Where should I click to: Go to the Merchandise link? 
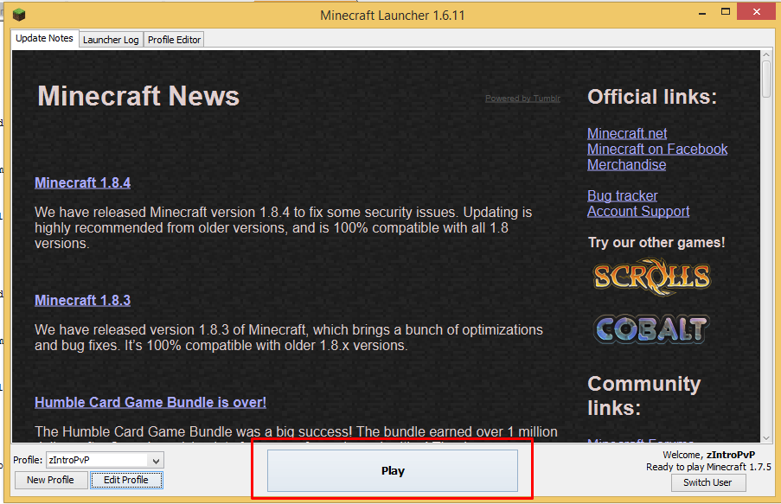pyautogui.click(x=626, y=164)
